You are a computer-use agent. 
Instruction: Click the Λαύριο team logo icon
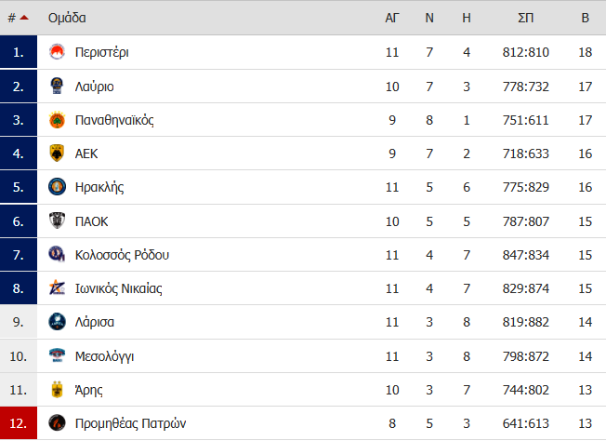click(57, 87)
